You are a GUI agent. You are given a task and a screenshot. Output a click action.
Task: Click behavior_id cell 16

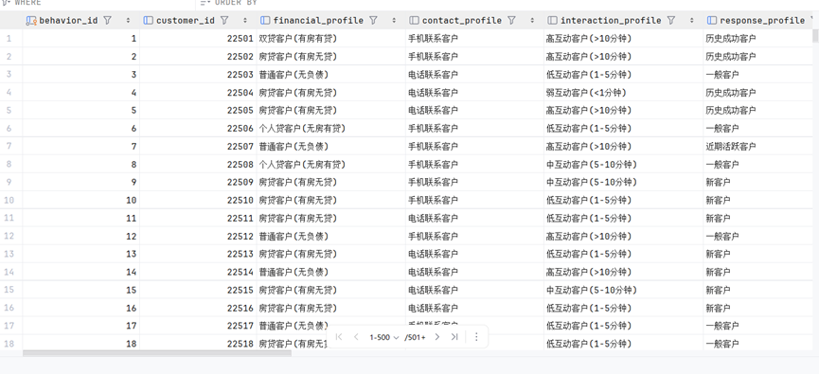81,308
